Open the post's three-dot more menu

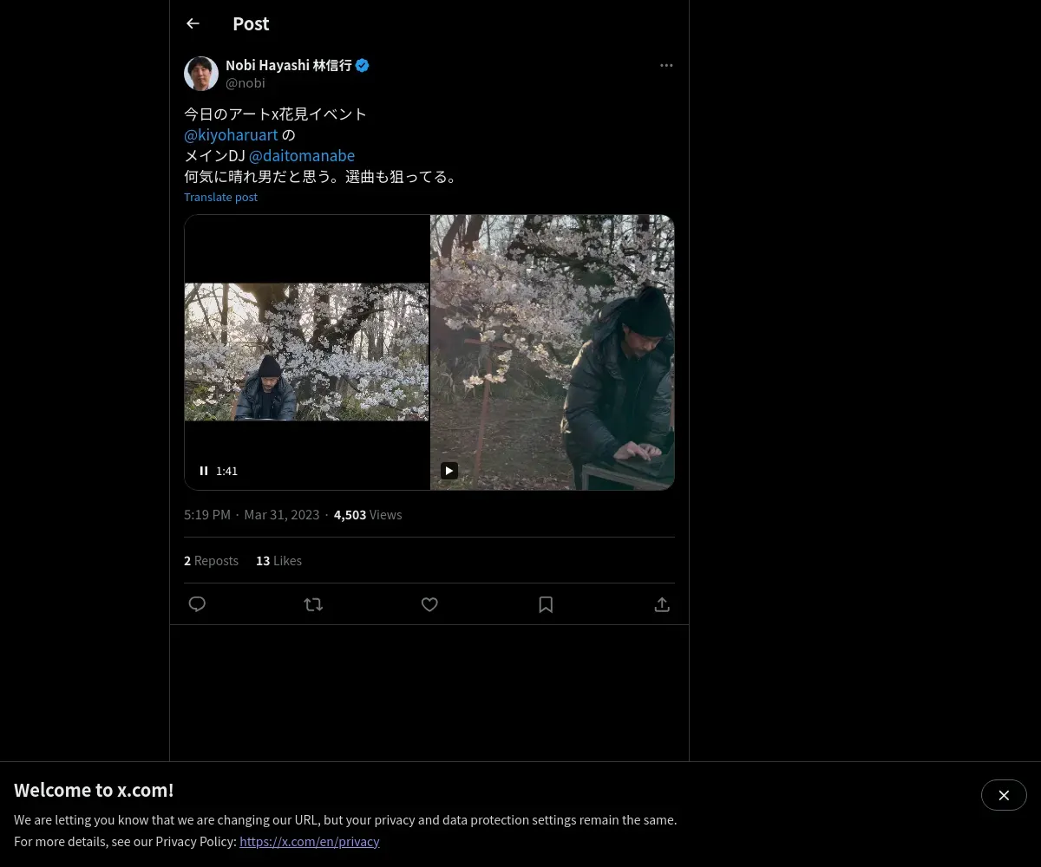click(x=666, y=65)
